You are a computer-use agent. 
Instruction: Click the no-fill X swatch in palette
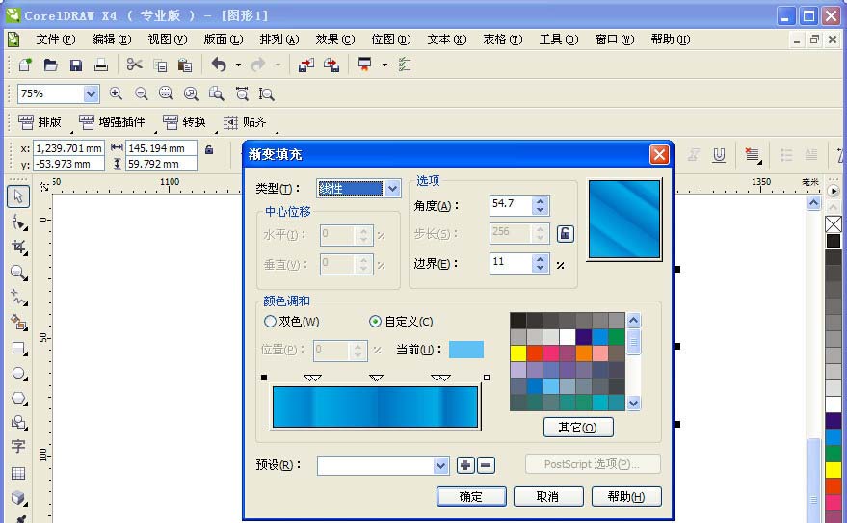coord(834,224)
